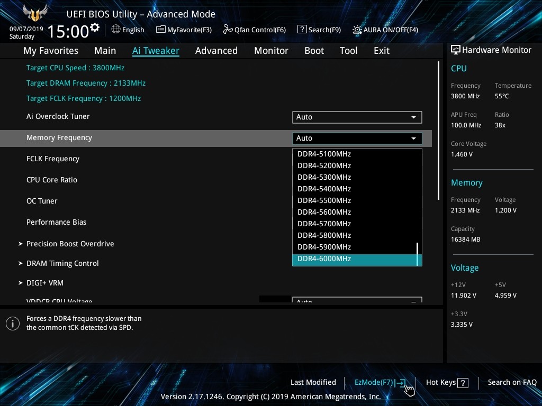
Task: Open the Monitor tab
Action: [272, 51]
